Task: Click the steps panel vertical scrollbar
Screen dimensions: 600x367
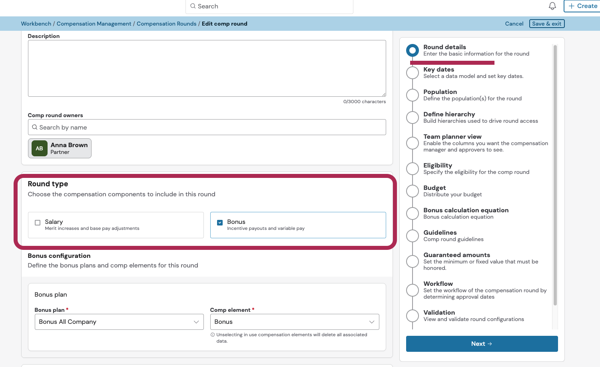Action: click(x=555, y=175)
